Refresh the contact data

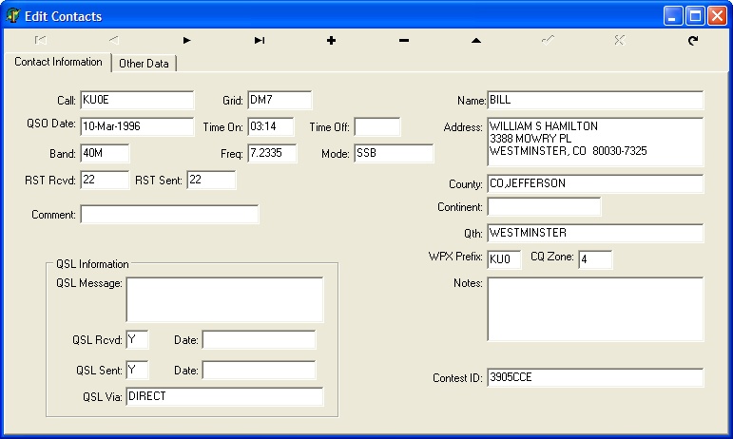[693, 41]
